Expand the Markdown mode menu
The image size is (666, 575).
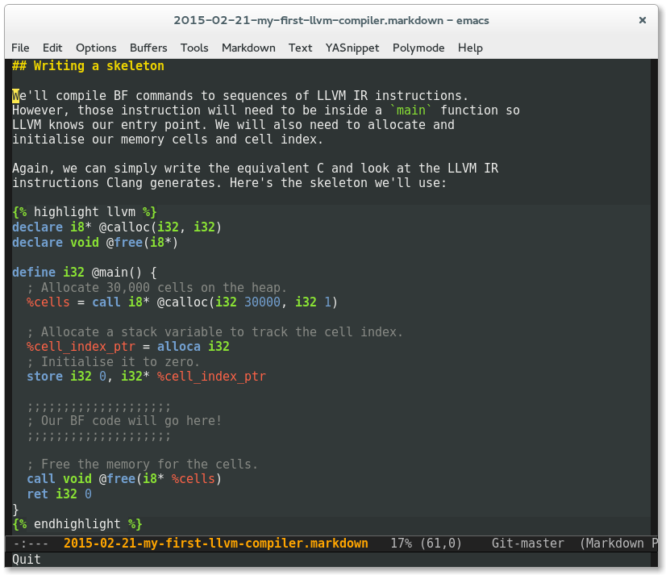248,48
